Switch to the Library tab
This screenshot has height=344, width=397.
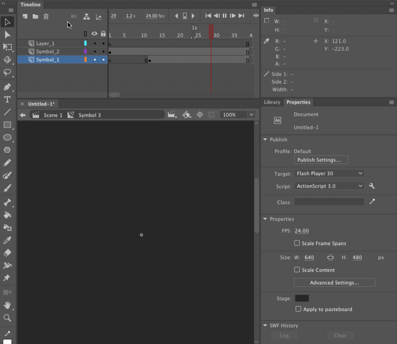pyautogui.click(x=272, y=102)
